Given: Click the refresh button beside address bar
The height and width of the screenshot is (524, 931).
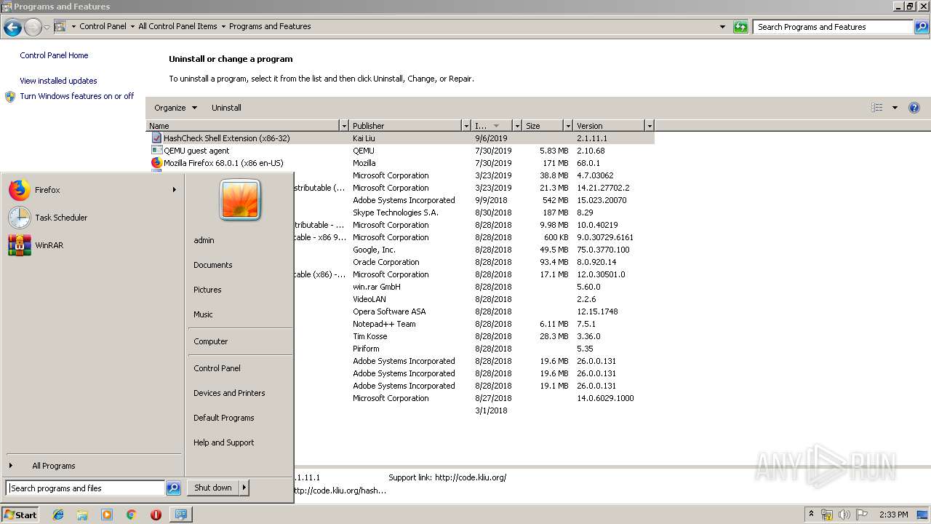Looking at the screenshot, I should 740,27.
